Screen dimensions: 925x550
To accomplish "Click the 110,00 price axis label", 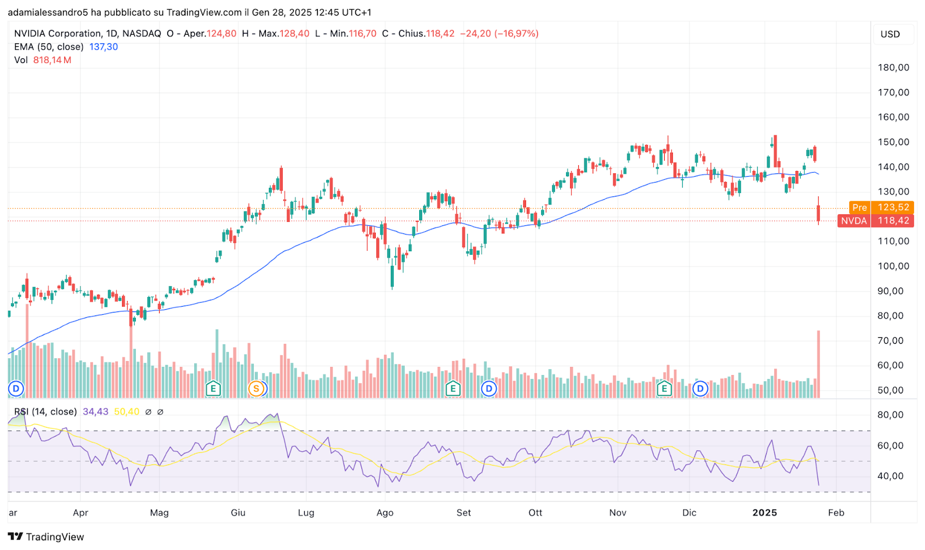I will pos(893,241).
